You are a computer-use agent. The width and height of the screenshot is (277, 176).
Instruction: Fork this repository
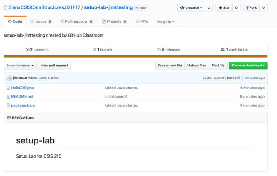click(x=251, y=8)
